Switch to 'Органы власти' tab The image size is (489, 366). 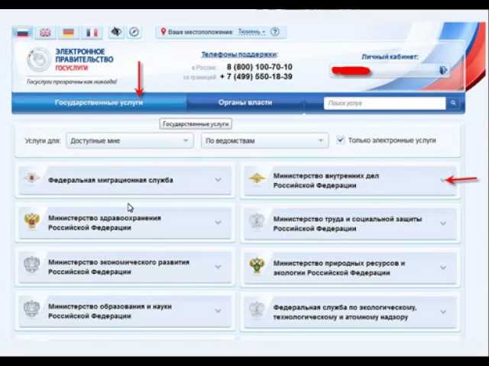244,102
